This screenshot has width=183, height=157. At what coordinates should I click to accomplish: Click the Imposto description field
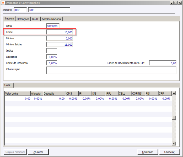(49, 10)
